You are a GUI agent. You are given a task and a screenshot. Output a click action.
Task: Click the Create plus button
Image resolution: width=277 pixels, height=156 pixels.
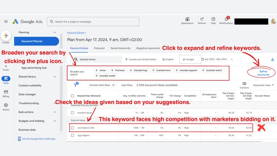click(6, 36)
